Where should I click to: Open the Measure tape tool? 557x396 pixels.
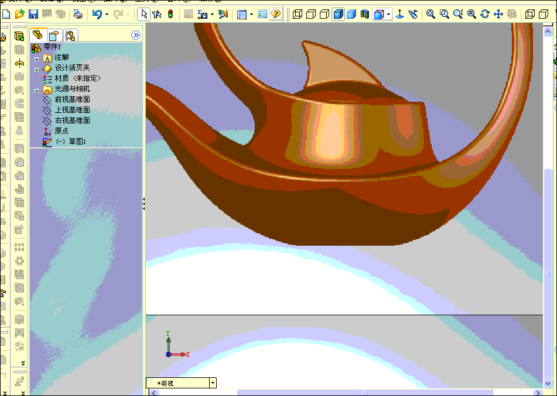tap(203, 14)
